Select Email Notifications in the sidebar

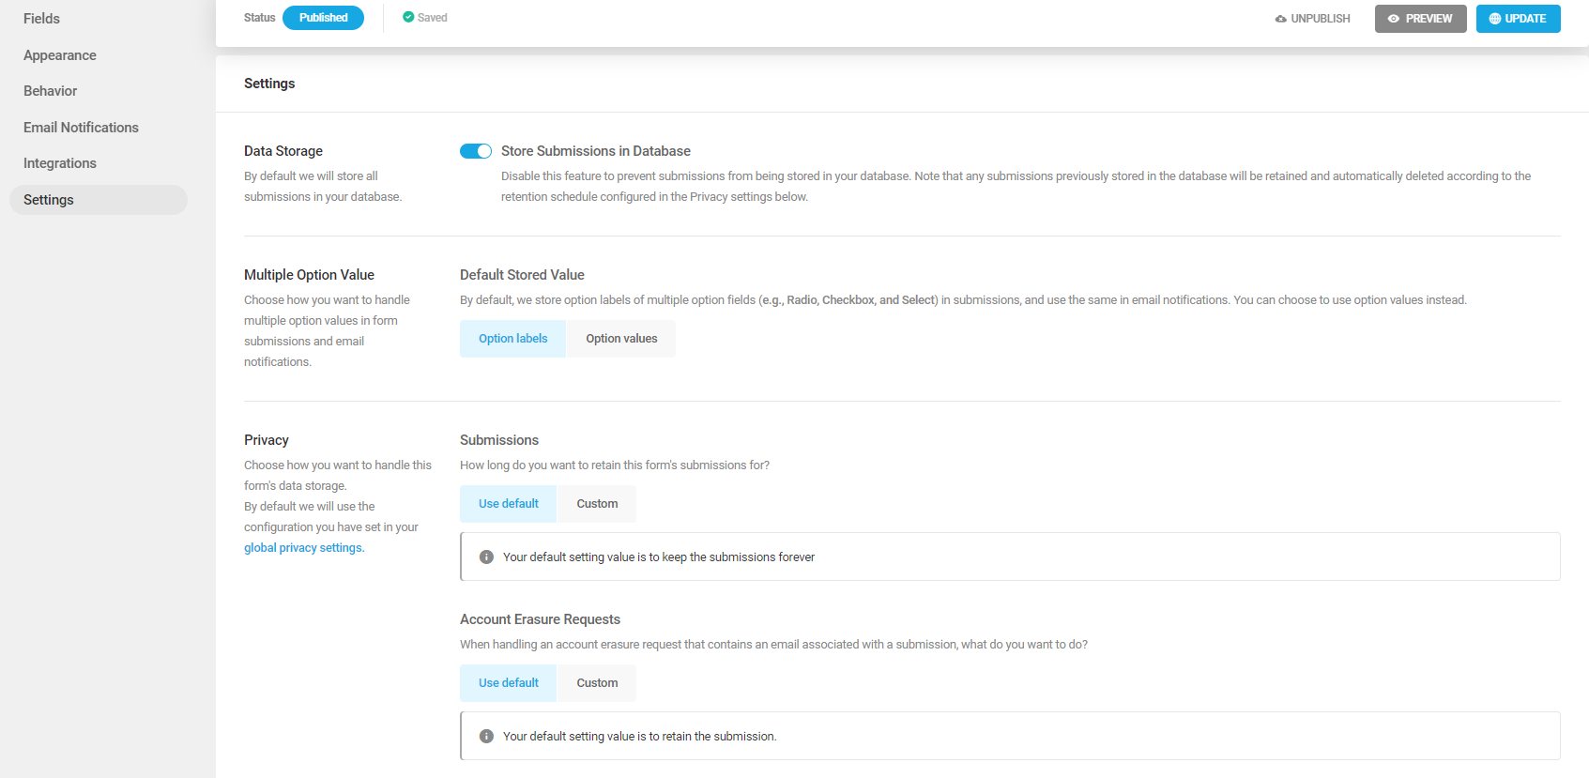(x=81, y=128)
